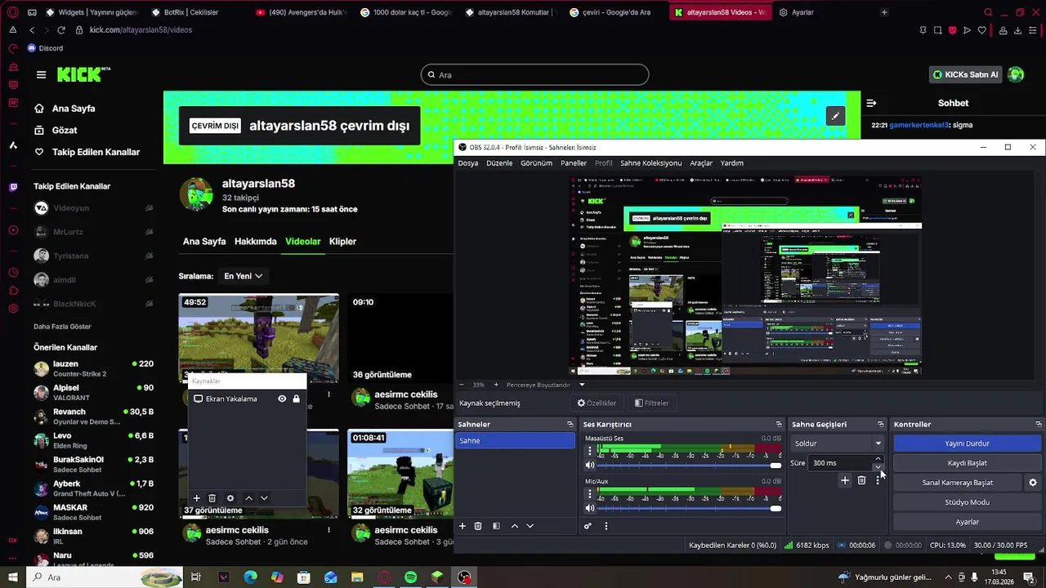Image resolution: width=1046 pixels, height=588 pixels.
Task: Click Yayını Durdur button
Action: point(968,443)
